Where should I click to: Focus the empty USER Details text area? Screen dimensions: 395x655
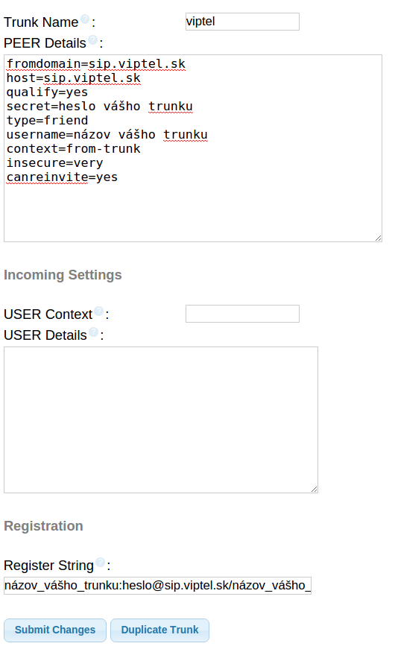161,420
